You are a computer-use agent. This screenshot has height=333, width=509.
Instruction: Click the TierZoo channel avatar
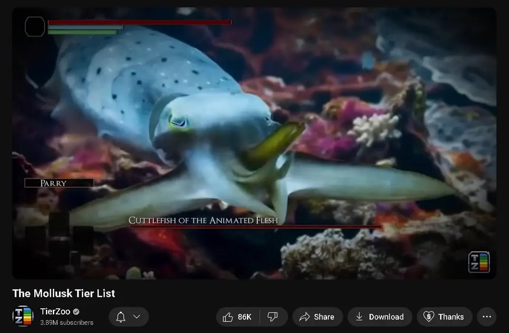coord(22,316)
